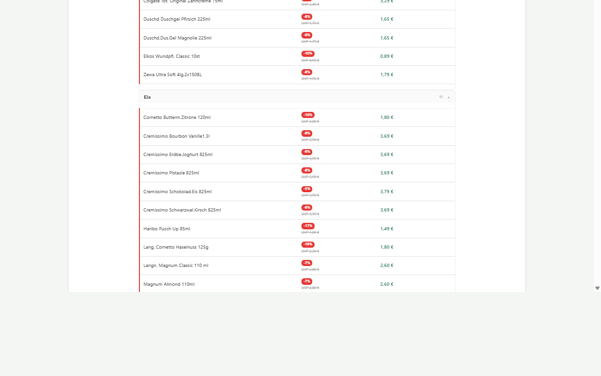The width and height of the screenshot is (601, 376).
Task: Pick 'Langn. Magnum Classic 110 ml' product name
Action: pos(176,266)
